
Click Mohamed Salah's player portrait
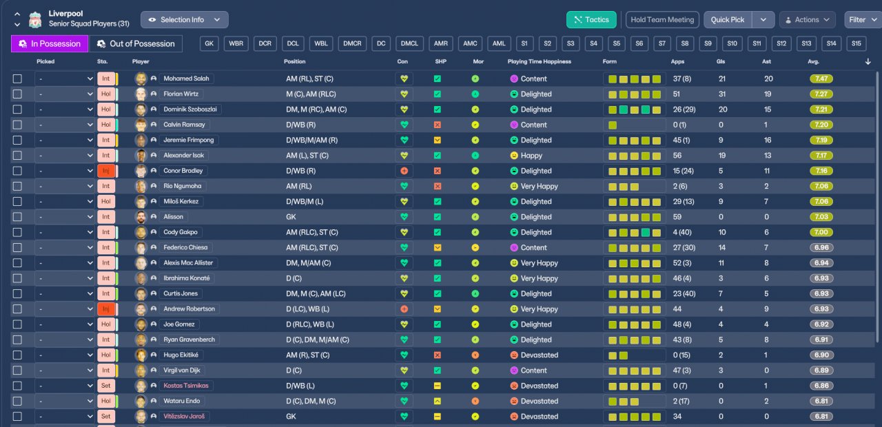(x=141, y=79)
